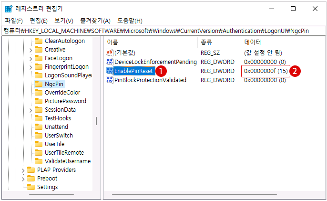Click the UserTileRemote folder icon
This screenshot has width=327, height=201.
(x=39, y=152)
